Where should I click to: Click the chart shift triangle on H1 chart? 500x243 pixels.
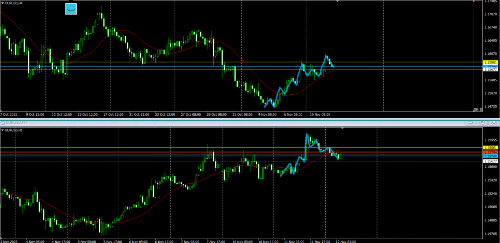click(343, 129)
